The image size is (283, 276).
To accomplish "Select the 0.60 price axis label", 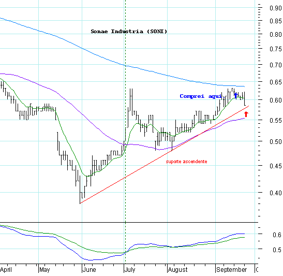I will pyautogui.click(x=276, y=100).
